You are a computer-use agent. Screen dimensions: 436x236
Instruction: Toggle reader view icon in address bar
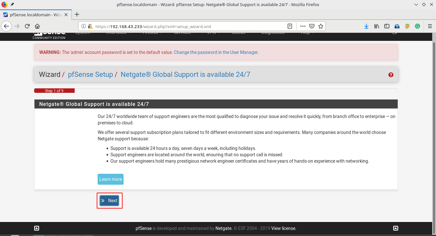[289, 26]
